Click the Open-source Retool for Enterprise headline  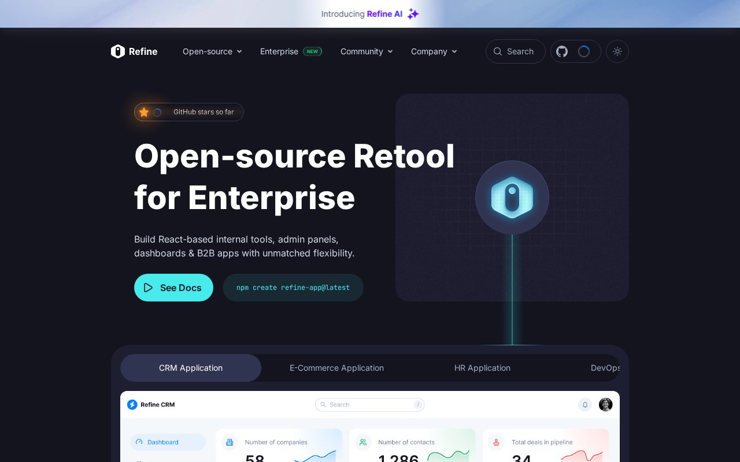[294, 177]
